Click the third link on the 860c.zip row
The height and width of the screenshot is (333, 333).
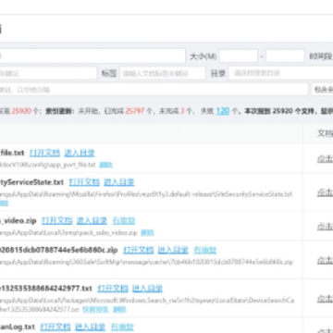point(205,250)
